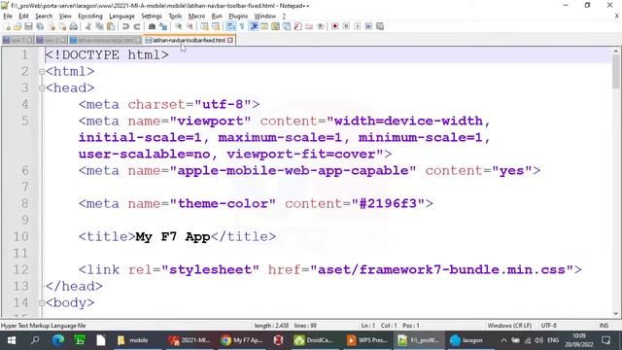Close the latihan-navbar-toolbar-fixed.html tab

tap(230, 41)
